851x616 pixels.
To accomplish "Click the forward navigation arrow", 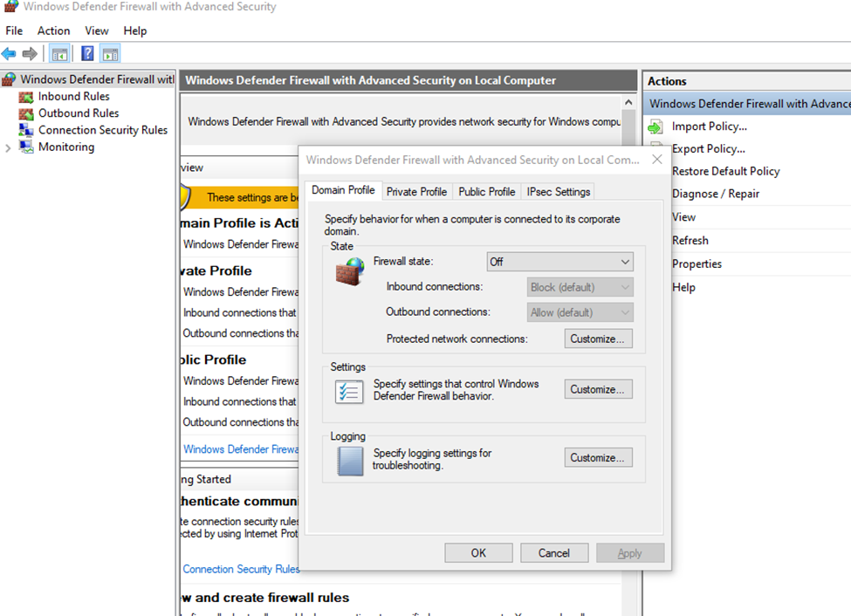I will pyautogui.click(x=29, y=52).
